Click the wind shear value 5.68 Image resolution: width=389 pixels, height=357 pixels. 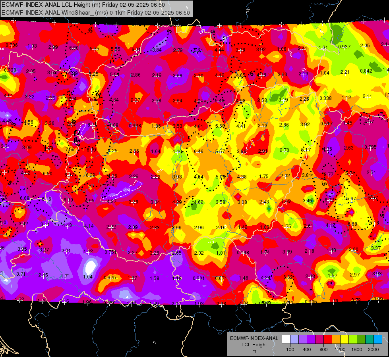pos(220,126)
